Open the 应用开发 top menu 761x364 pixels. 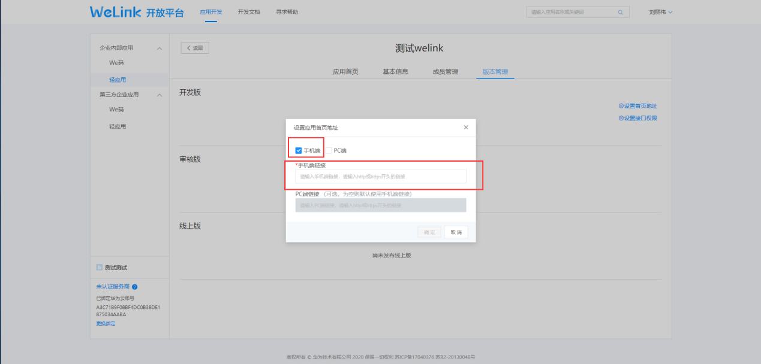click(x=210, y=12)
